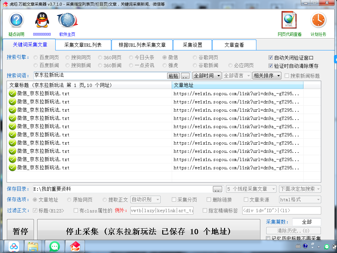Click the 停止采集 button
The height and width of the screenshot is (253, 337).
pos(148,230)
